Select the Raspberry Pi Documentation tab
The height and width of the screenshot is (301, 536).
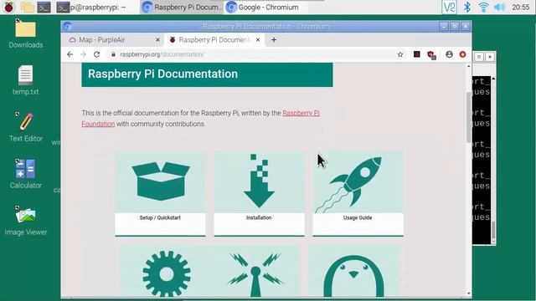tap(214, 40)
